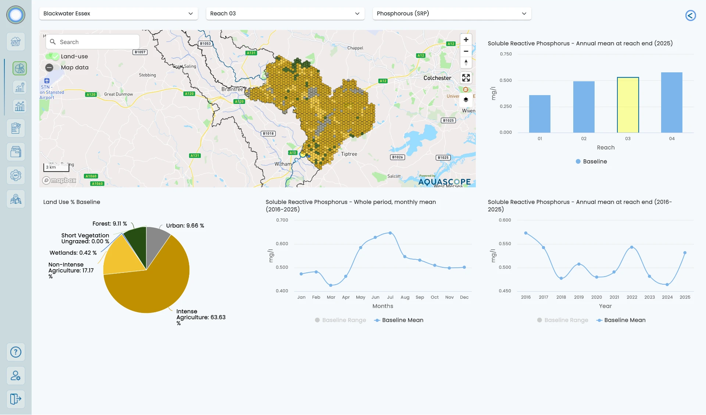Open the help question mark icon
Screen dimensions: 706x415
click(15, 352)
